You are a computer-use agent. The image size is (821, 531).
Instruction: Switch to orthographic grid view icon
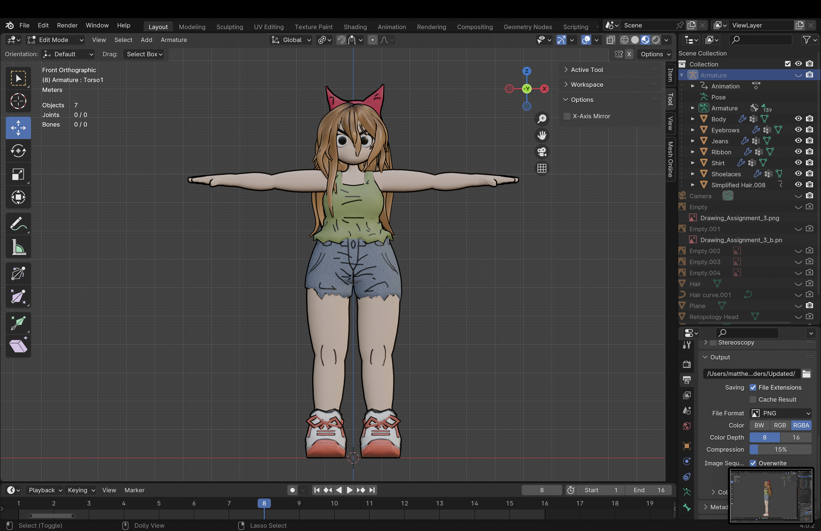point(542,169)
